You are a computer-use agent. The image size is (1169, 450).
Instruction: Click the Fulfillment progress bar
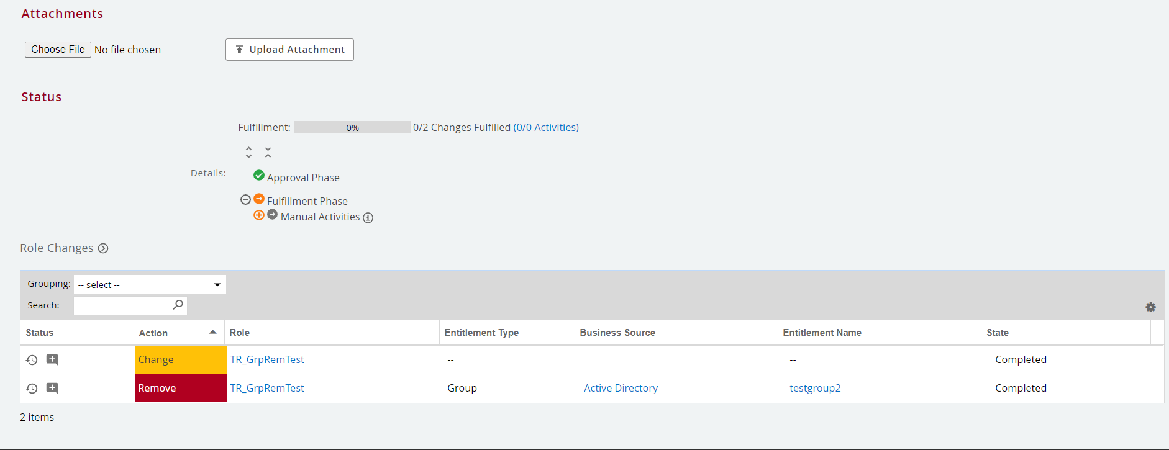coord(352,127)
